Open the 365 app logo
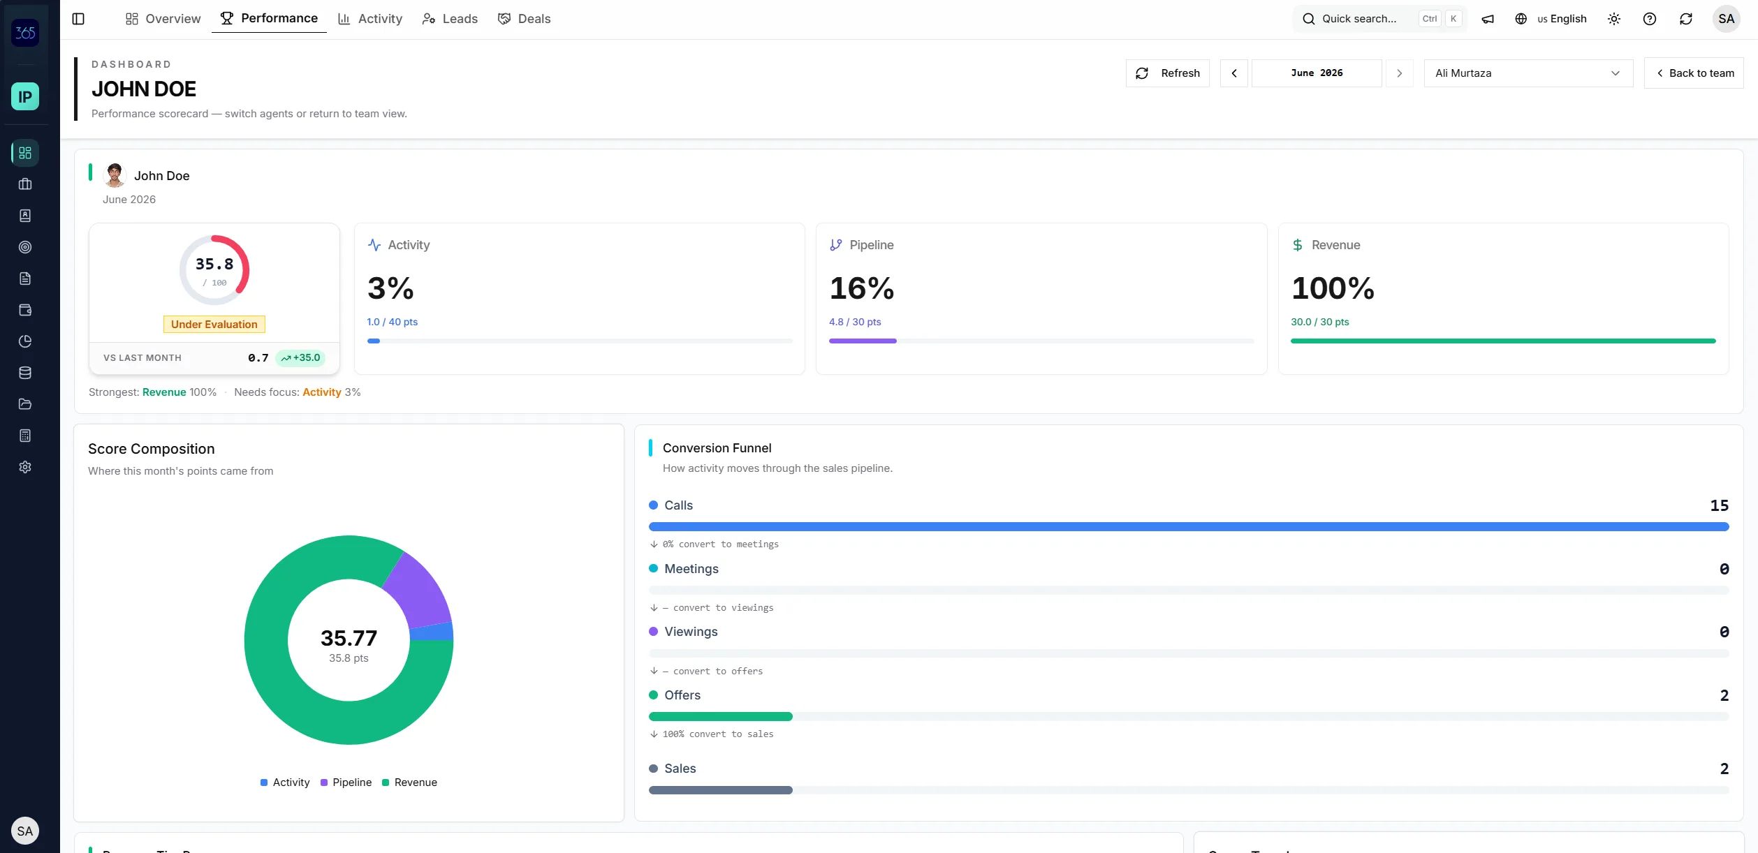Viewport: 1758px width, 853px height. pyautogui.click(x=25, y=32)
